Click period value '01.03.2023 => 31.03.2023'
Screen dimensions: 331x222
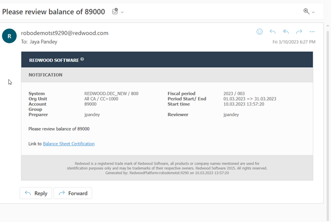coord(250,99)
